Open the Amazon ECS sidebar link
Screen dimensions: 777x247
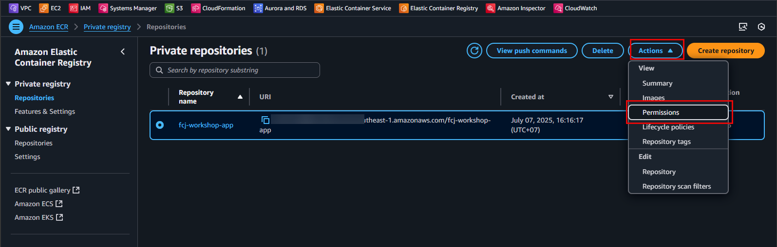click(34, 204)
